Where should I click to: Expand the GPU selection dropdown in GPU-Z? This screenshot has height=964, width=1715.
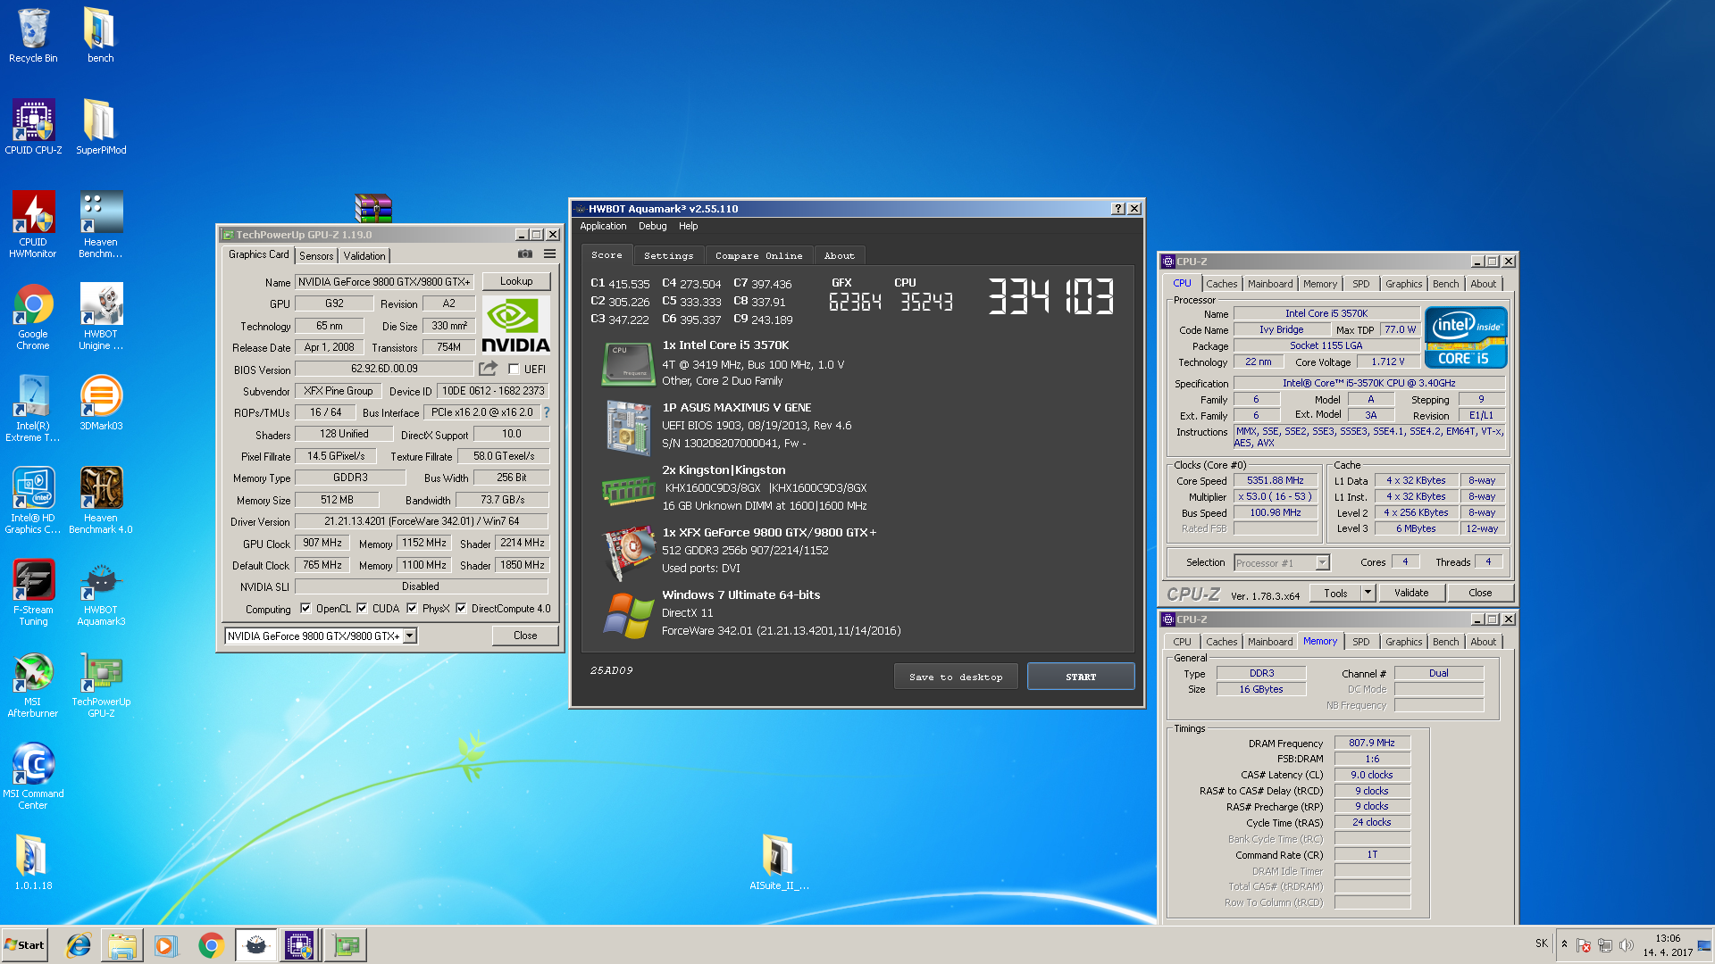410,636
